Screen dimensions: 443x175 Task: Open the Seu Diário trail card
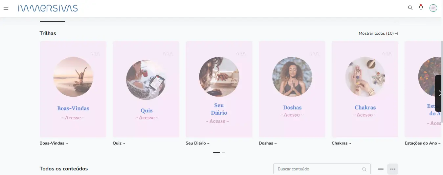coord(219,89)
